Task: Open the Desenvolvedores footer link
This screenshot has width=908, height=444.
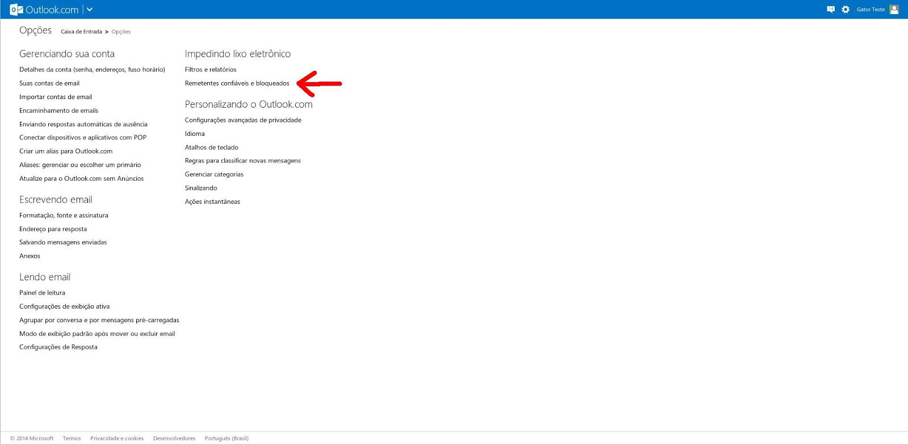Action: 174,438
